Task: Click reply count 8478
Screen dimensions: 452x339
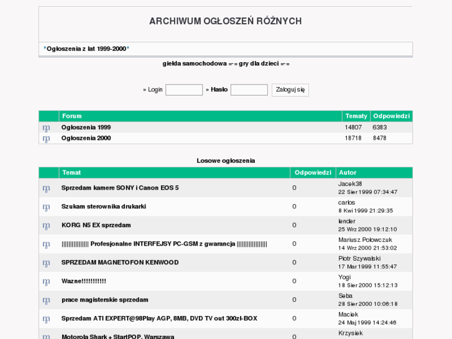Action: pyautogui.click(x=380, y=138)
